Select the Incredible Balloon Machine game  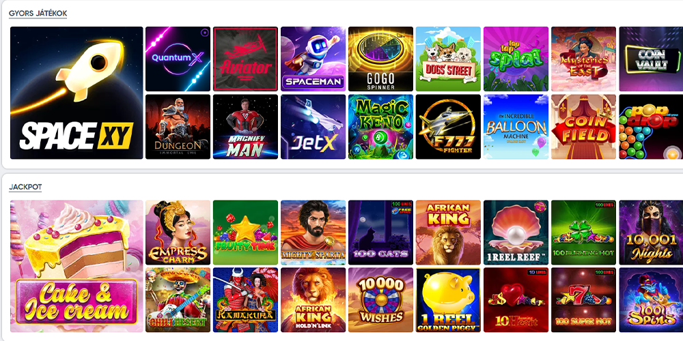(x=516, y=127)
